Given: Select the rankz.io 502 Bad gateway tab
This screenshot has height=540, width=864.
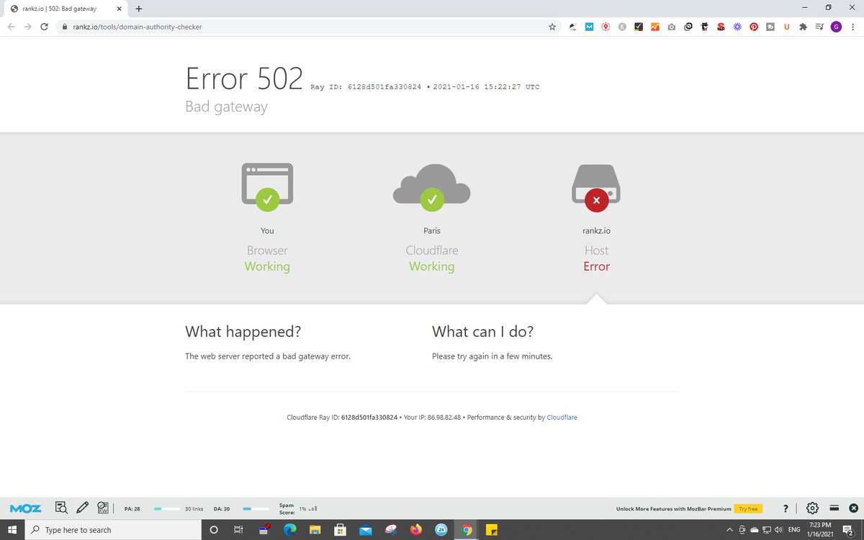Looking at the screenshot, I should tap(64, 9).
